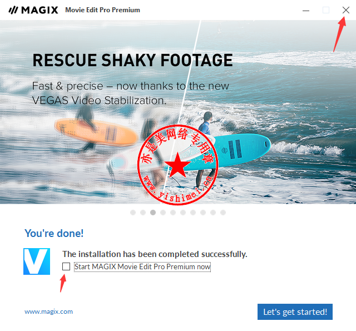Viewport: 356px width, 331px height.
Task: Open the www.magix.com link
Action: tap(48, 312)
